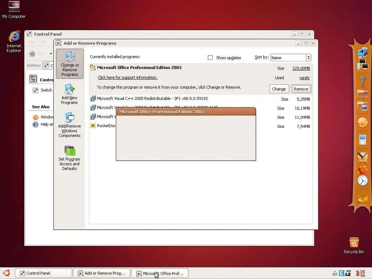Open Add New Programs in the sidebar
This screenshot has width=372, height=279.
(69, 94)
